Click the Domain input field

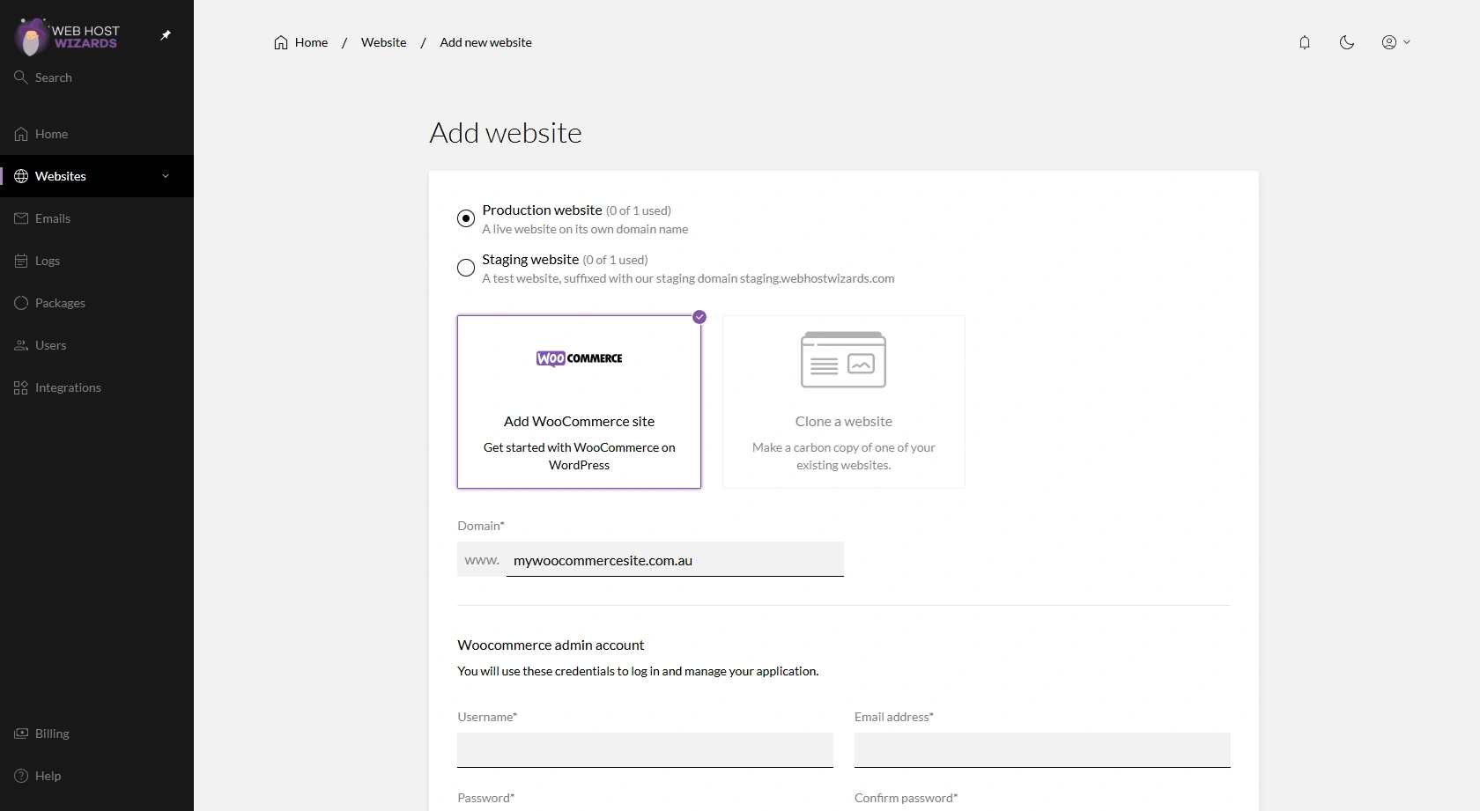click(x=675, y=559)
